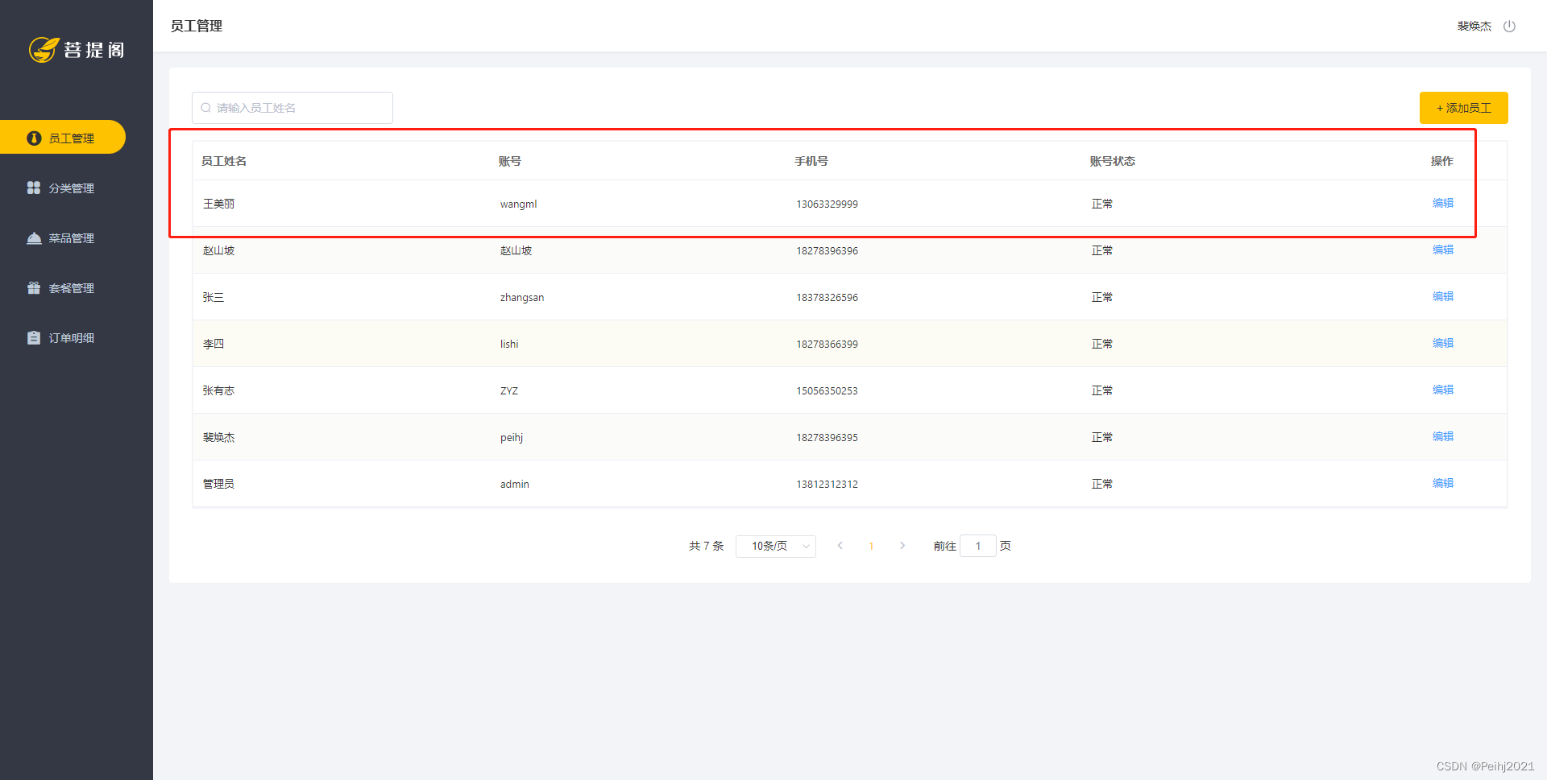
Task: Click the 菜品管理 dish icon
Action: [34, 238]
